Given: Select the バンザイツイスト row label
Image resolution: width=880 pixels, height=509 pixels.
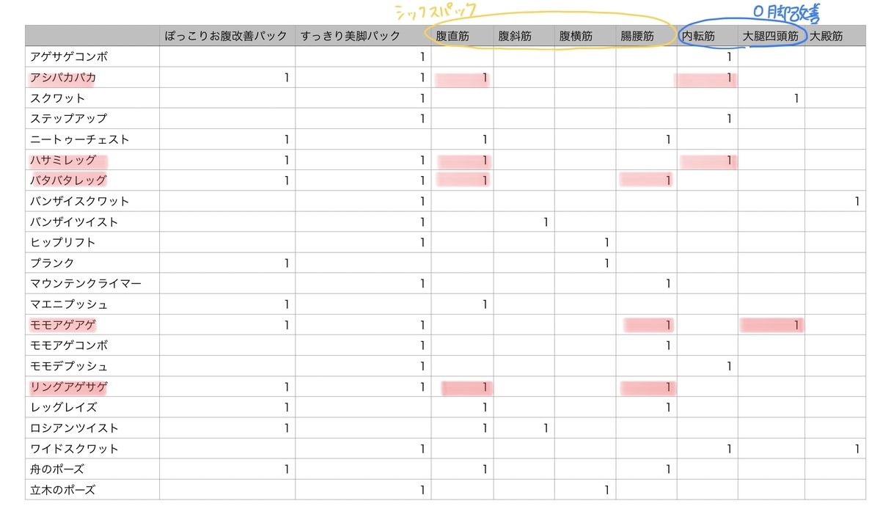Looking at the screenshot, I should [74, 221].
